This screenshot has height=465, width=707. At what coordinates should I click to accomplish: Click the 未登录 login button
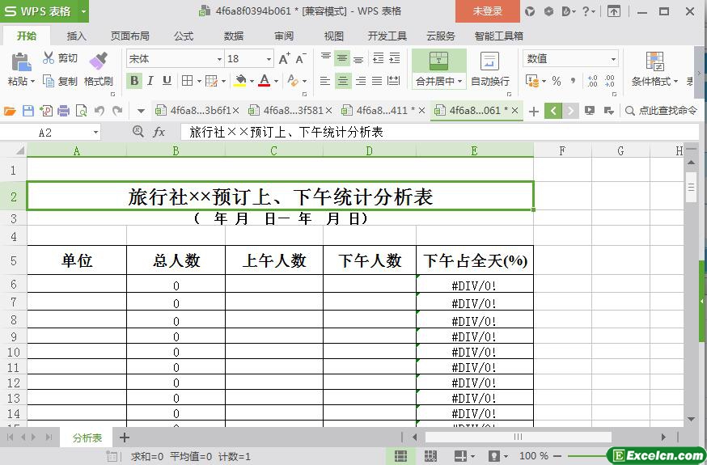(487, 11)
